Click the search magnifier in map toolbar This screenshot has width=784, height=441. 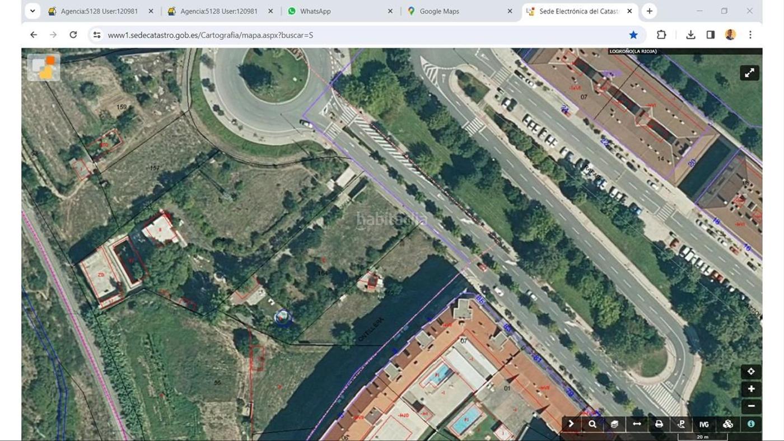pyautogui.click(x=592, y=424)
